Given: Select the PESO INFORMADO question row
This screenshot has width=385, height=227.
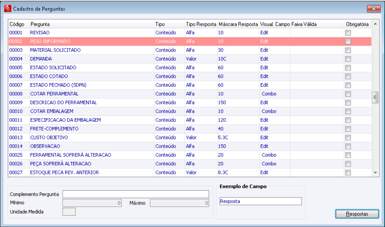Looking at the screenshot, I should point(190,42).
